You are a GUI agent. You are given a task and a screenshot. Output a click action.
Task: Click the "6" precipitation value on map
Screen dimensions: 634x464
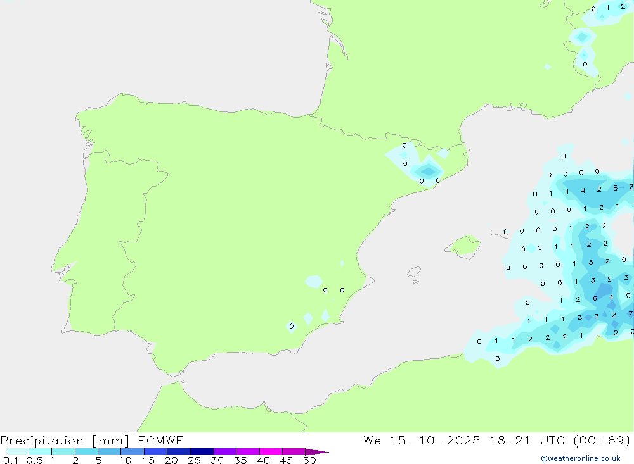(595, 298)
